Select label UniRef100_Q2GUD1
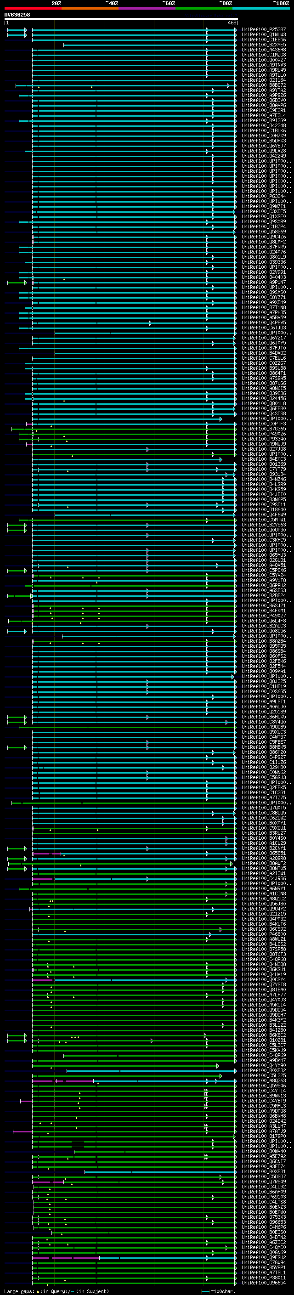The height and width of the screenshot is (1295, 294). pyautogui.click(x=264, y=560)
